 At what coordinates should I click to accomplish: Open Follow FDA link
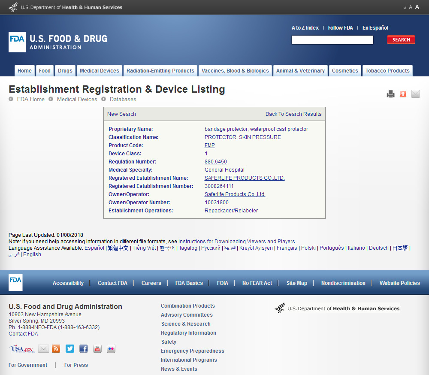pos(340,27)
